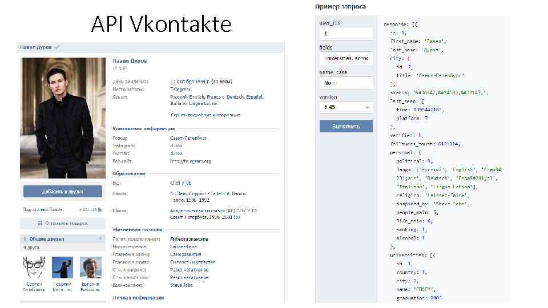The width and height of the screenshot is (548, 308).
Task: Click the СПбГУ '06 university link
Action: coord(181,183)
